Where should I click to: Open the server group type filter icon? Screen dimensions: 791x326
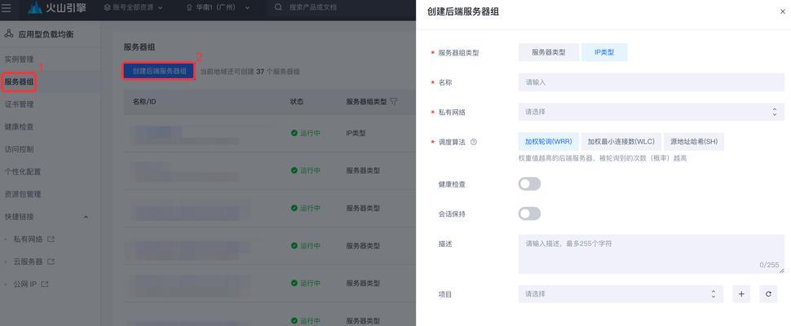394,102
